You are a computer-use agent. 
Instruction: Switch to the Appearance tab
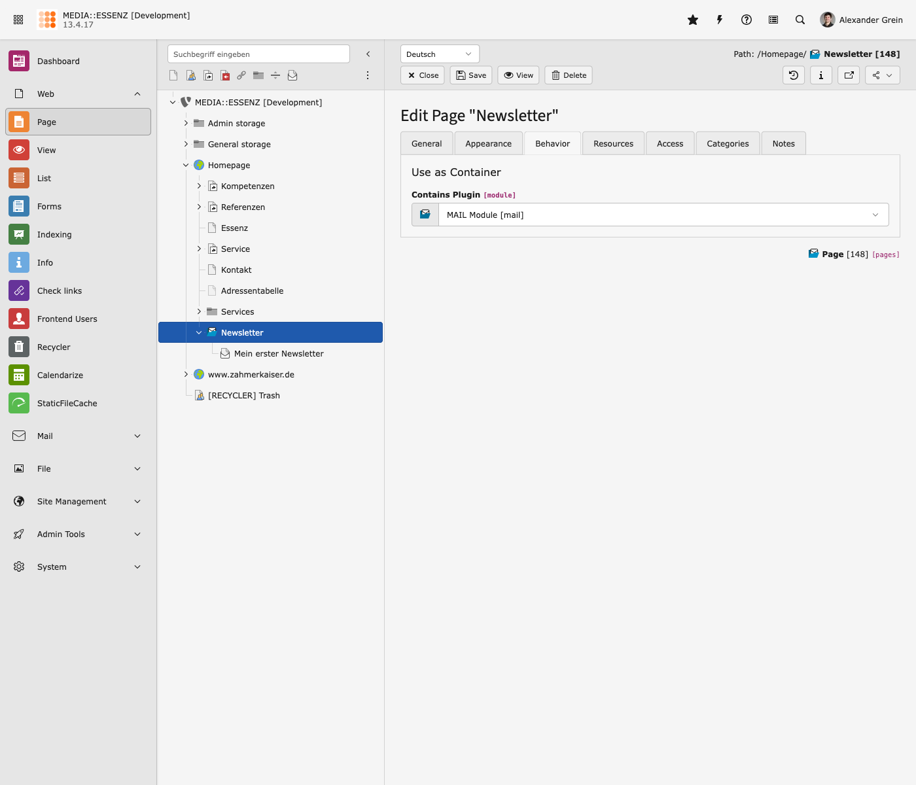(488, 144)
